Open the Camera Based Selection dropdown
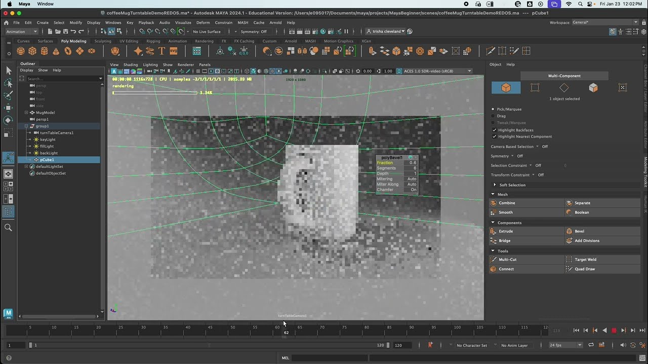 tap(538, 147)
